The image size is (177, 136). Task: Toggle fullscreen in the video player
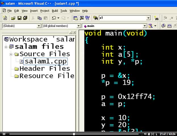coord(153,134)
